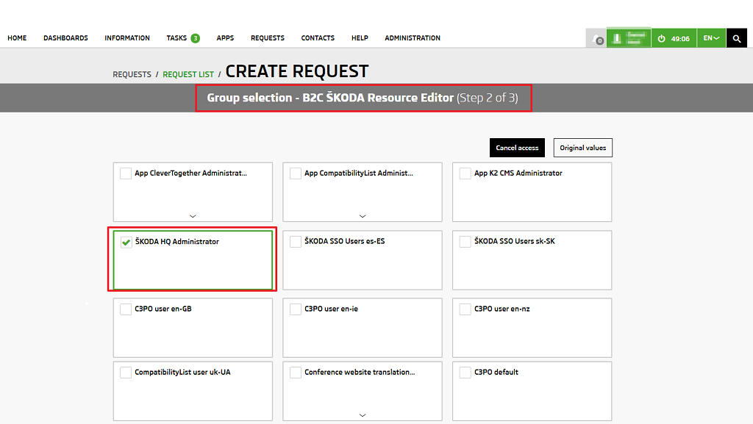Click Cancel access button
753x424 pixels.
(x=517, y=148)
